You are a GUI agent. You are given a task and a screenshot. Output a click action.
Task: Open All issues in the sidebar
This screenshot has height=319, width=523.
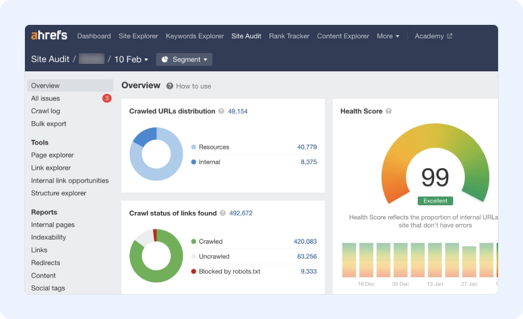point(45,98)
